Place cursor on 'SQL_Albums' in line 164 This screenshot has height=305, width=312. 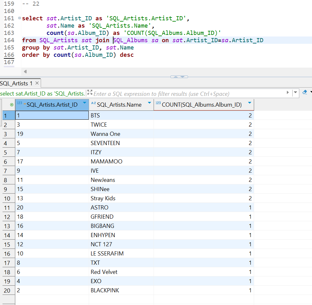[x=130, y=40]
